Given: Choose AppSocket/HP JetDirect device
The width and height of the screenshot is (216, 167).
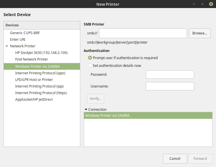Looking at the screenshot, I should [x=34, y=99].
